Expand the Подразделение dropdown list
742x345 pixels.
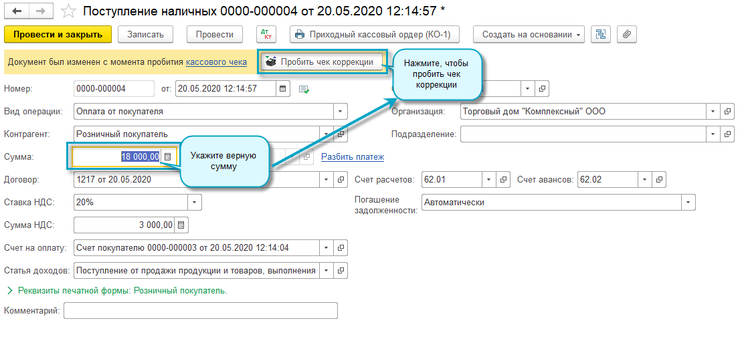tap(714, 134)
